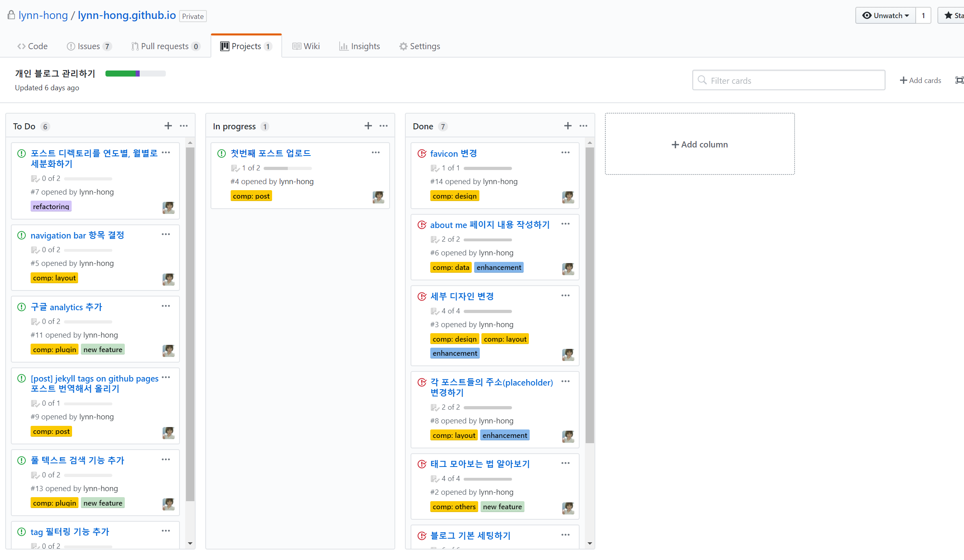Screen dimensions: 964x560
Task: Click the comp: data label
Action: [x=451, y=268]
